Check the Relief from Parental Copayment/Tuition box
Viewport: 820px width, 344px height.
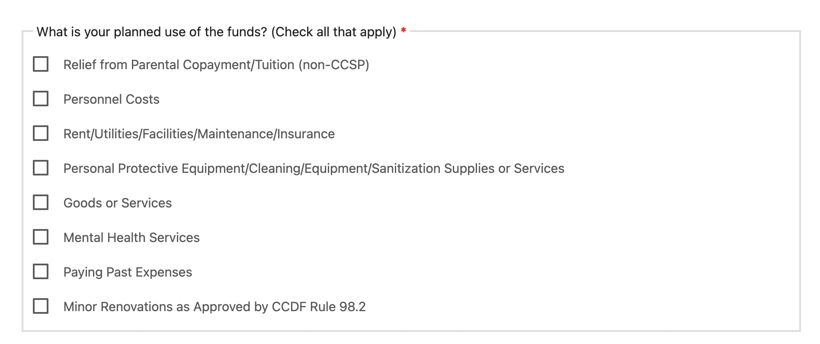tap(41, 64)
